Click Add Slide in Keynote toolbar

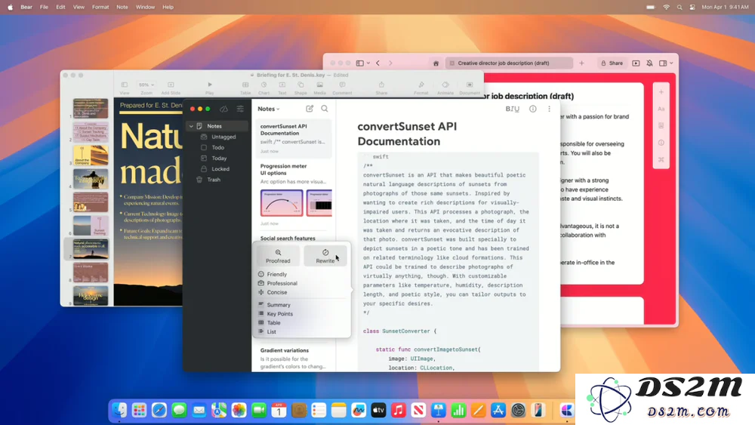(x=171, y=88)
